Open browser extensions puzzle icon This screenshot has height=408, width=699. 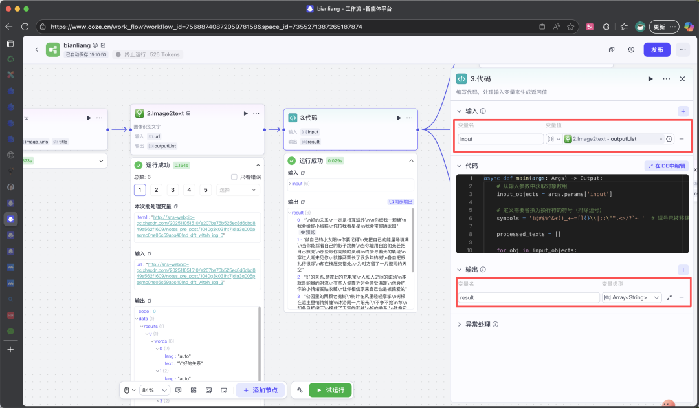click(x=606, y=27)
